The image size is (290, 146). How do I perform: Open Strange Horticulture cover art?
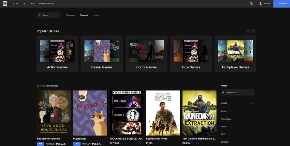click(x=54, y=113)
